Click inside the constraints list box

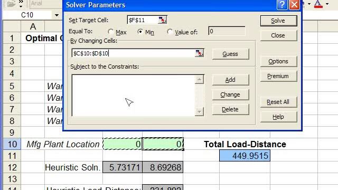133,96
